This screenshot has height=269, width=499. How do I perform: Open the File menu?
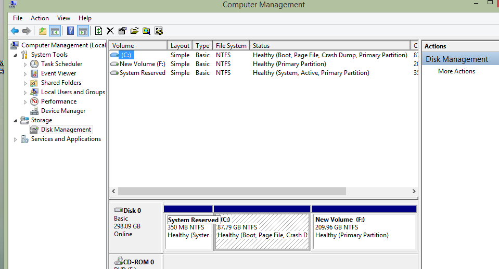click(18, 18)
